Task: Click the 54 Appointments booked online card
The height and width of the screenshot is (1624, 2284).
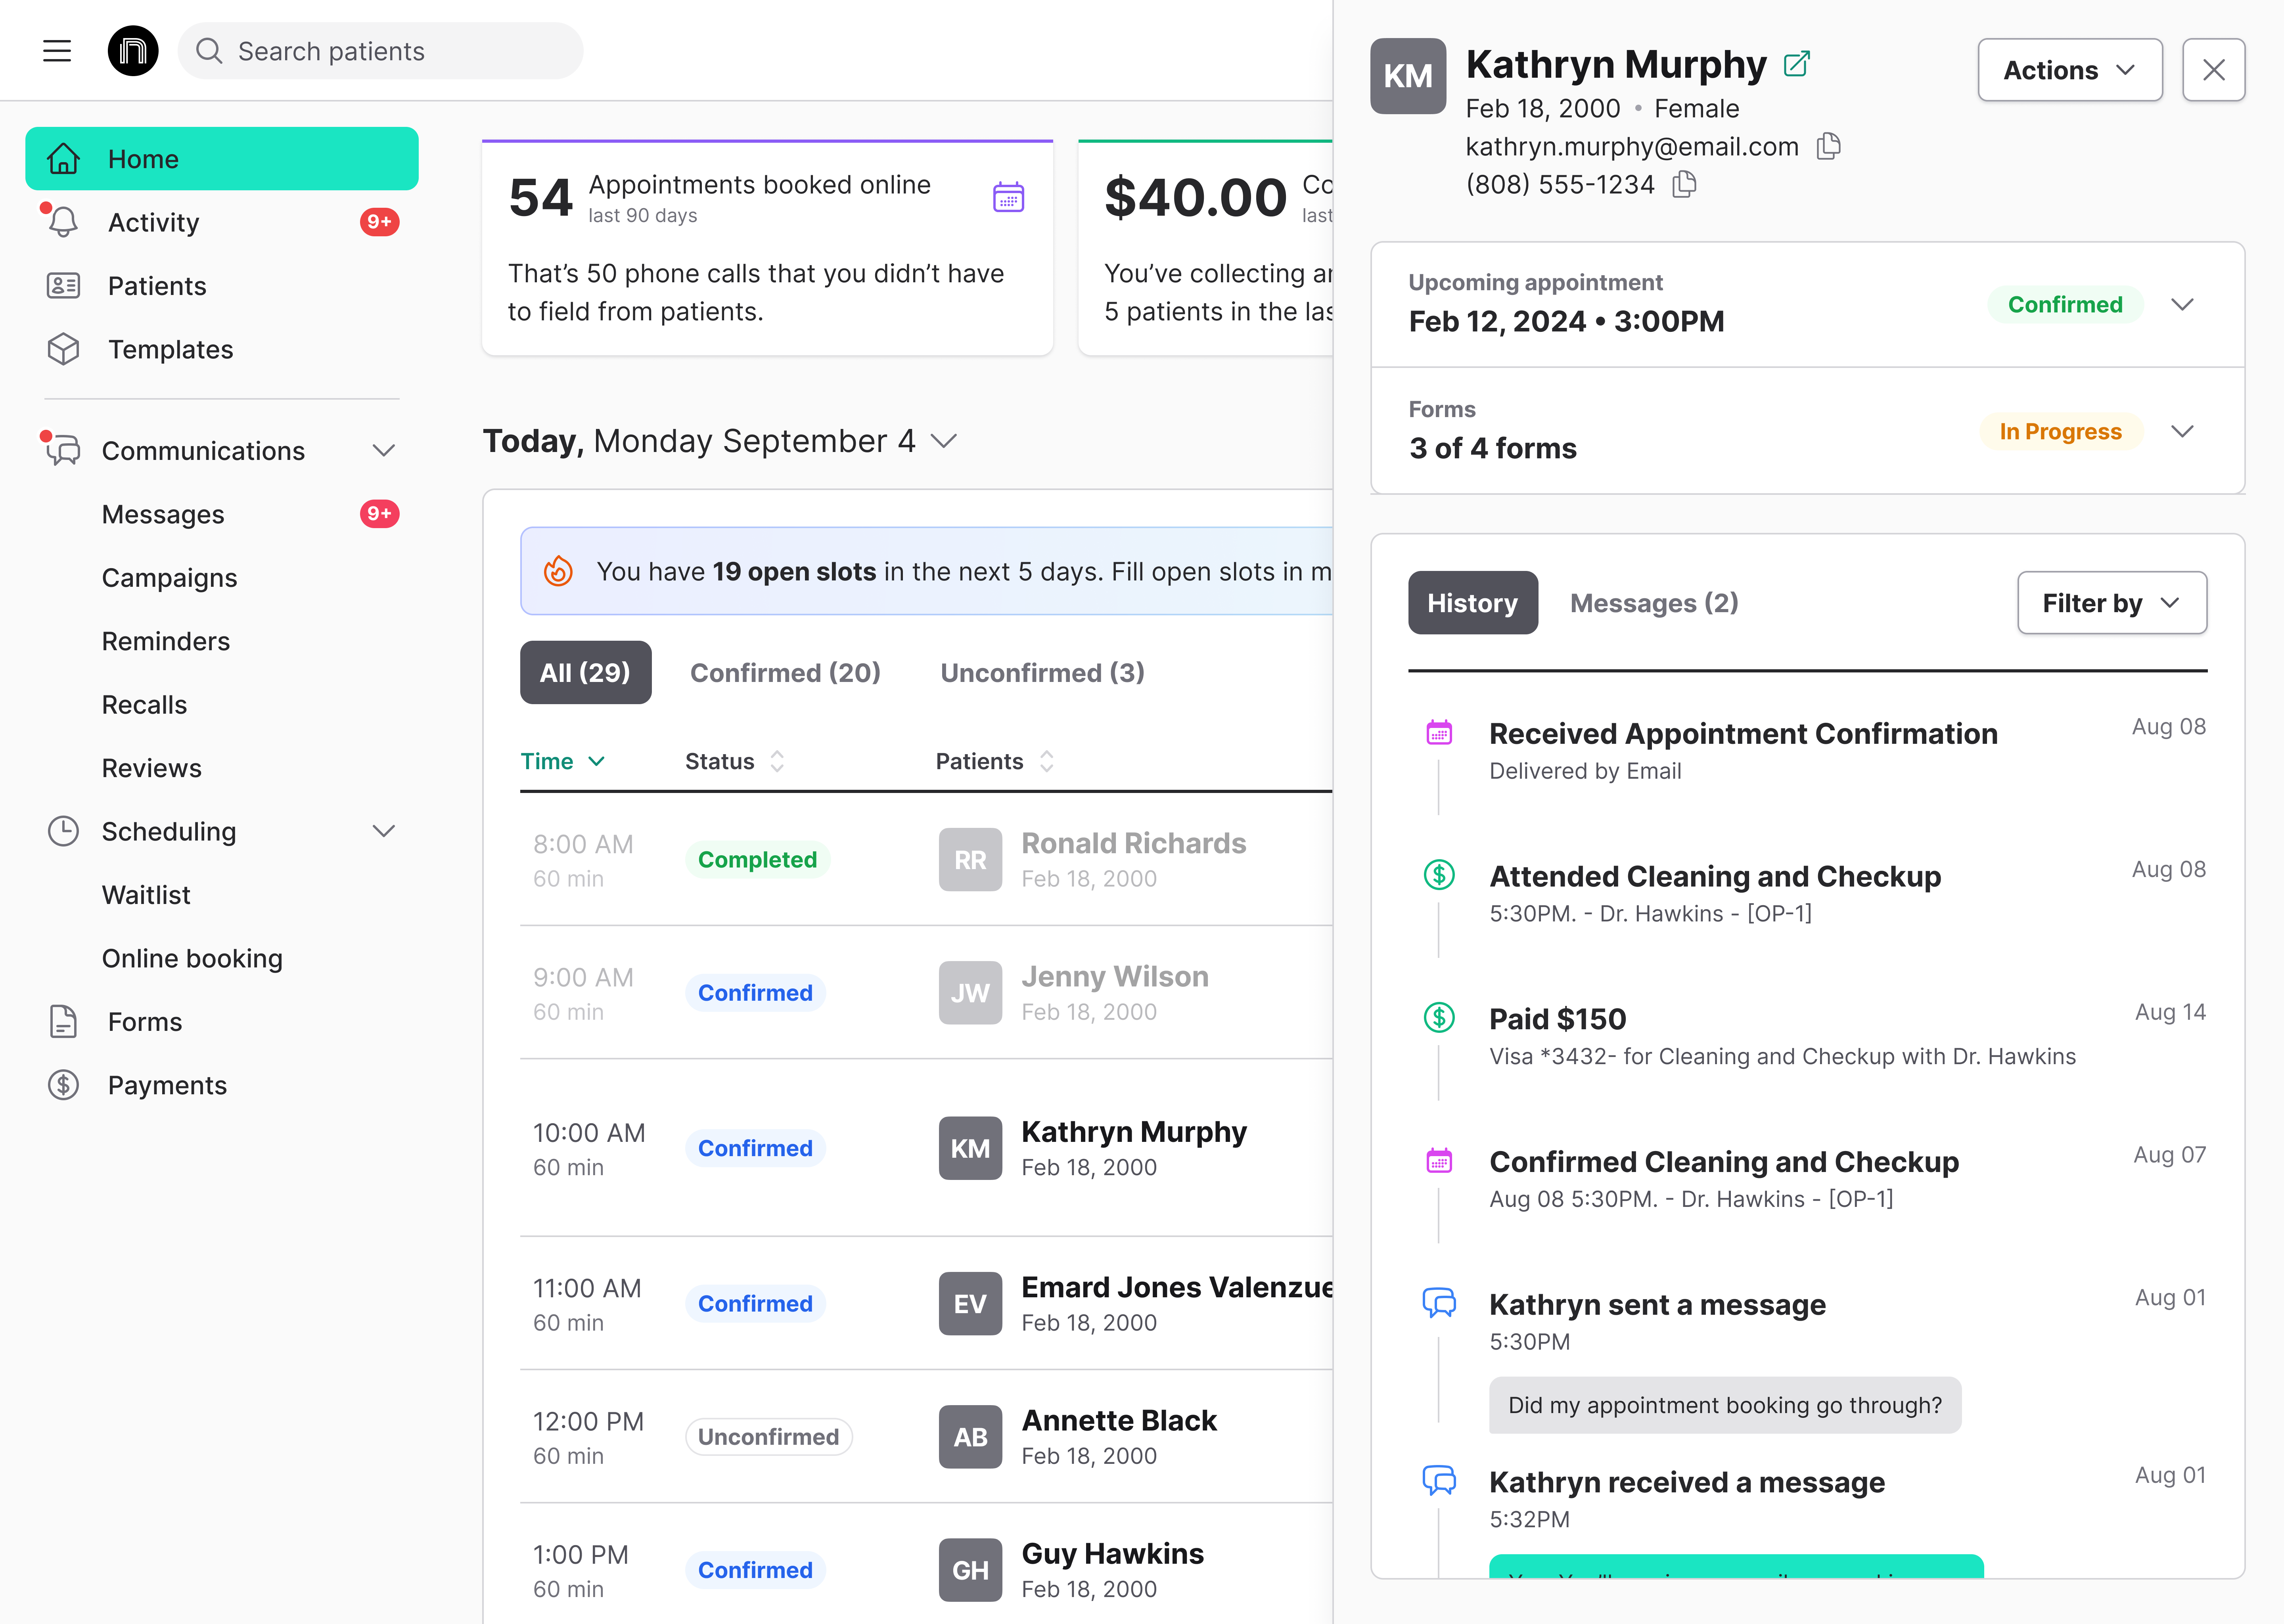Action: [x=767, y=248]
